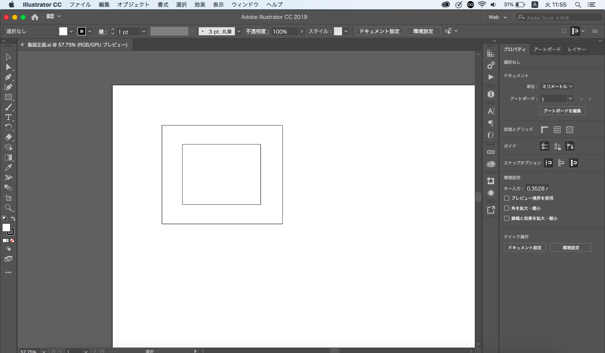Show the transparency grid
The image size is (605, 353).
570,130
